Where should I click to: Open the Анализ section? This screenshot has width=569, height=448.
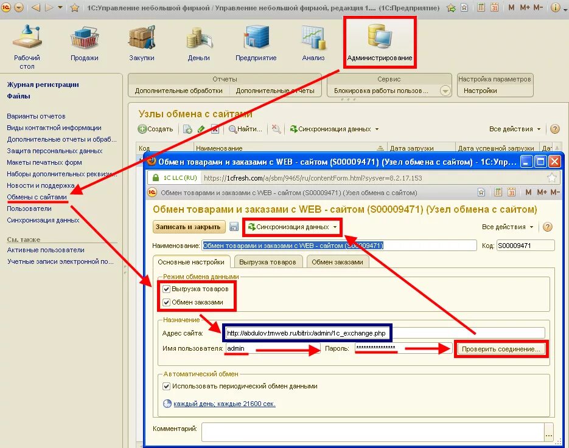[313, 43]
